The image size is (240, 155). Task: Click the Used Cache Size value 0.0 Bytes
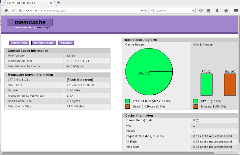point(73,101)
